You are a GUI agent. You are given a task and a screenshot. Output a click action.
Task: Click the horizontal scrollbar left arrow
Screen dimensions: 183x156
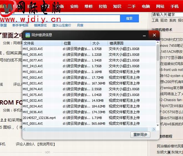[24, 129]
